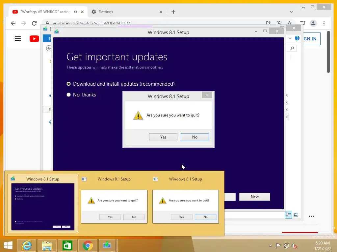Viewport: 337px width, 252px height.
Task: Click the network tray icon
Action: click(x=286, y=246)
